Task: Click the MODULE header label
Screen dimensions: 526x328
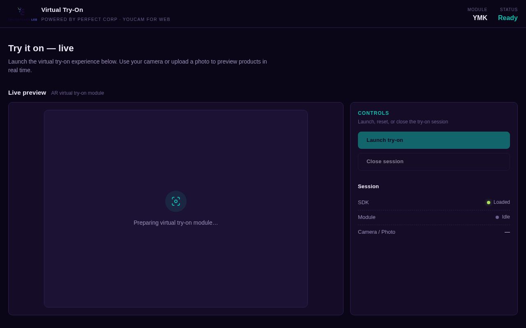Action: click(x=478, y=10)
